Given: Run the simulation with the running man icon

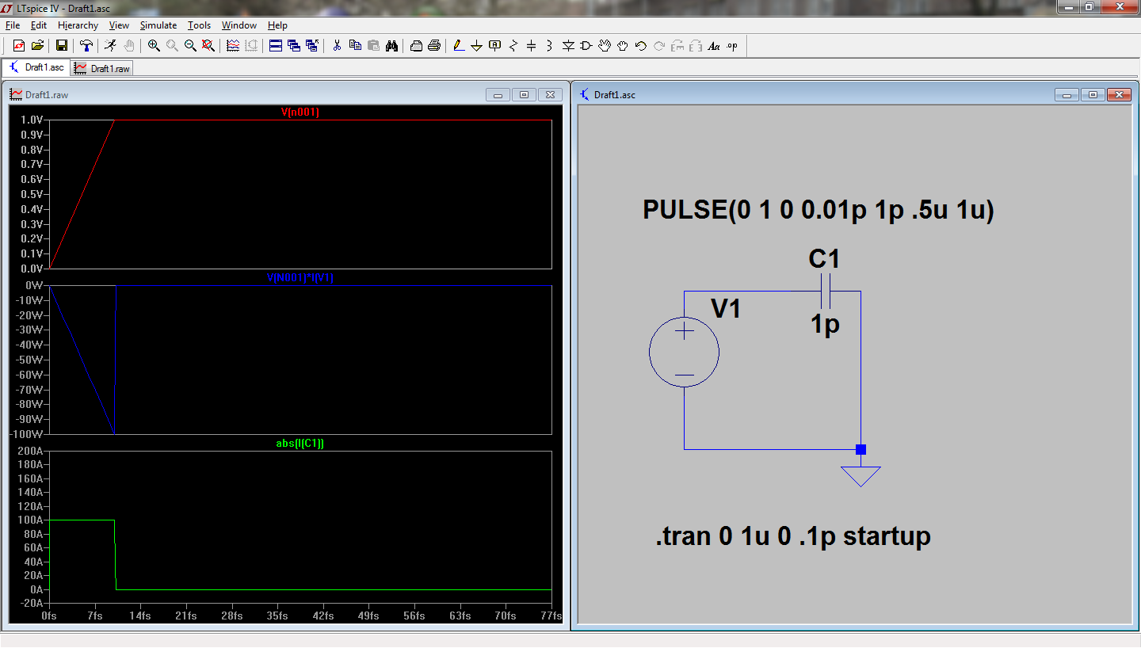Looking at the screenshot, I should [110, 46].
